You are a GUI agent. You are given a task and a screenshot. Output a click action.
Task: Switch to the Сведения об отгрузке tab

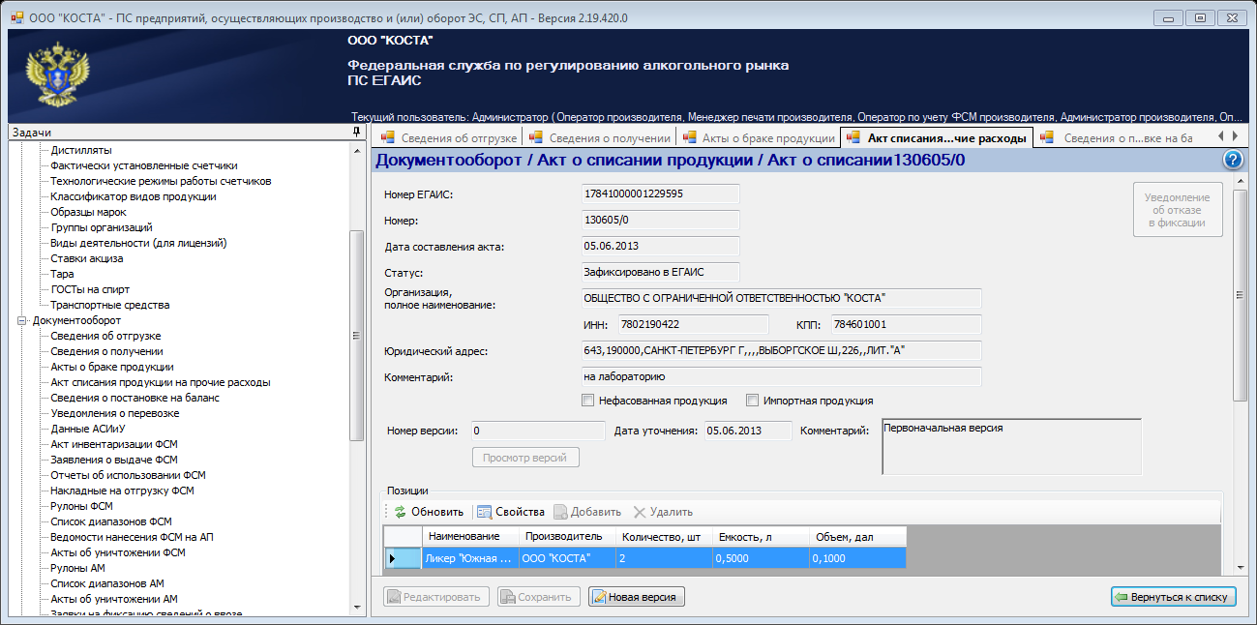pyautogui.click(x=450, y=138)
